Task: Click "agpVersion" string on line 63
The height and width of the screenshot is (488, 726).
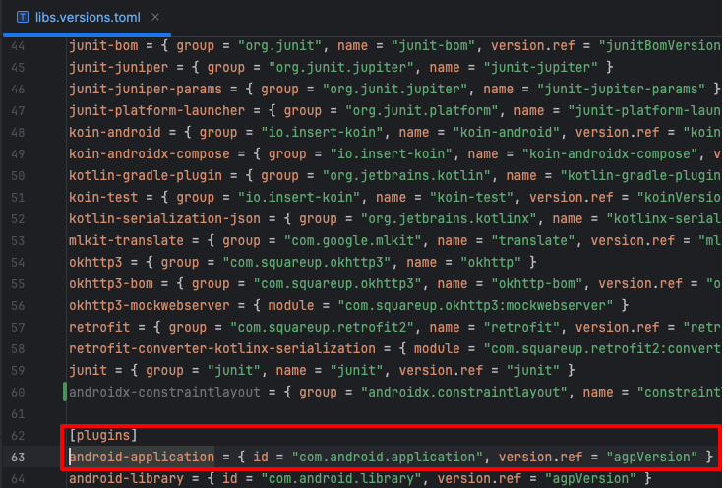Action: click(652, 457)
